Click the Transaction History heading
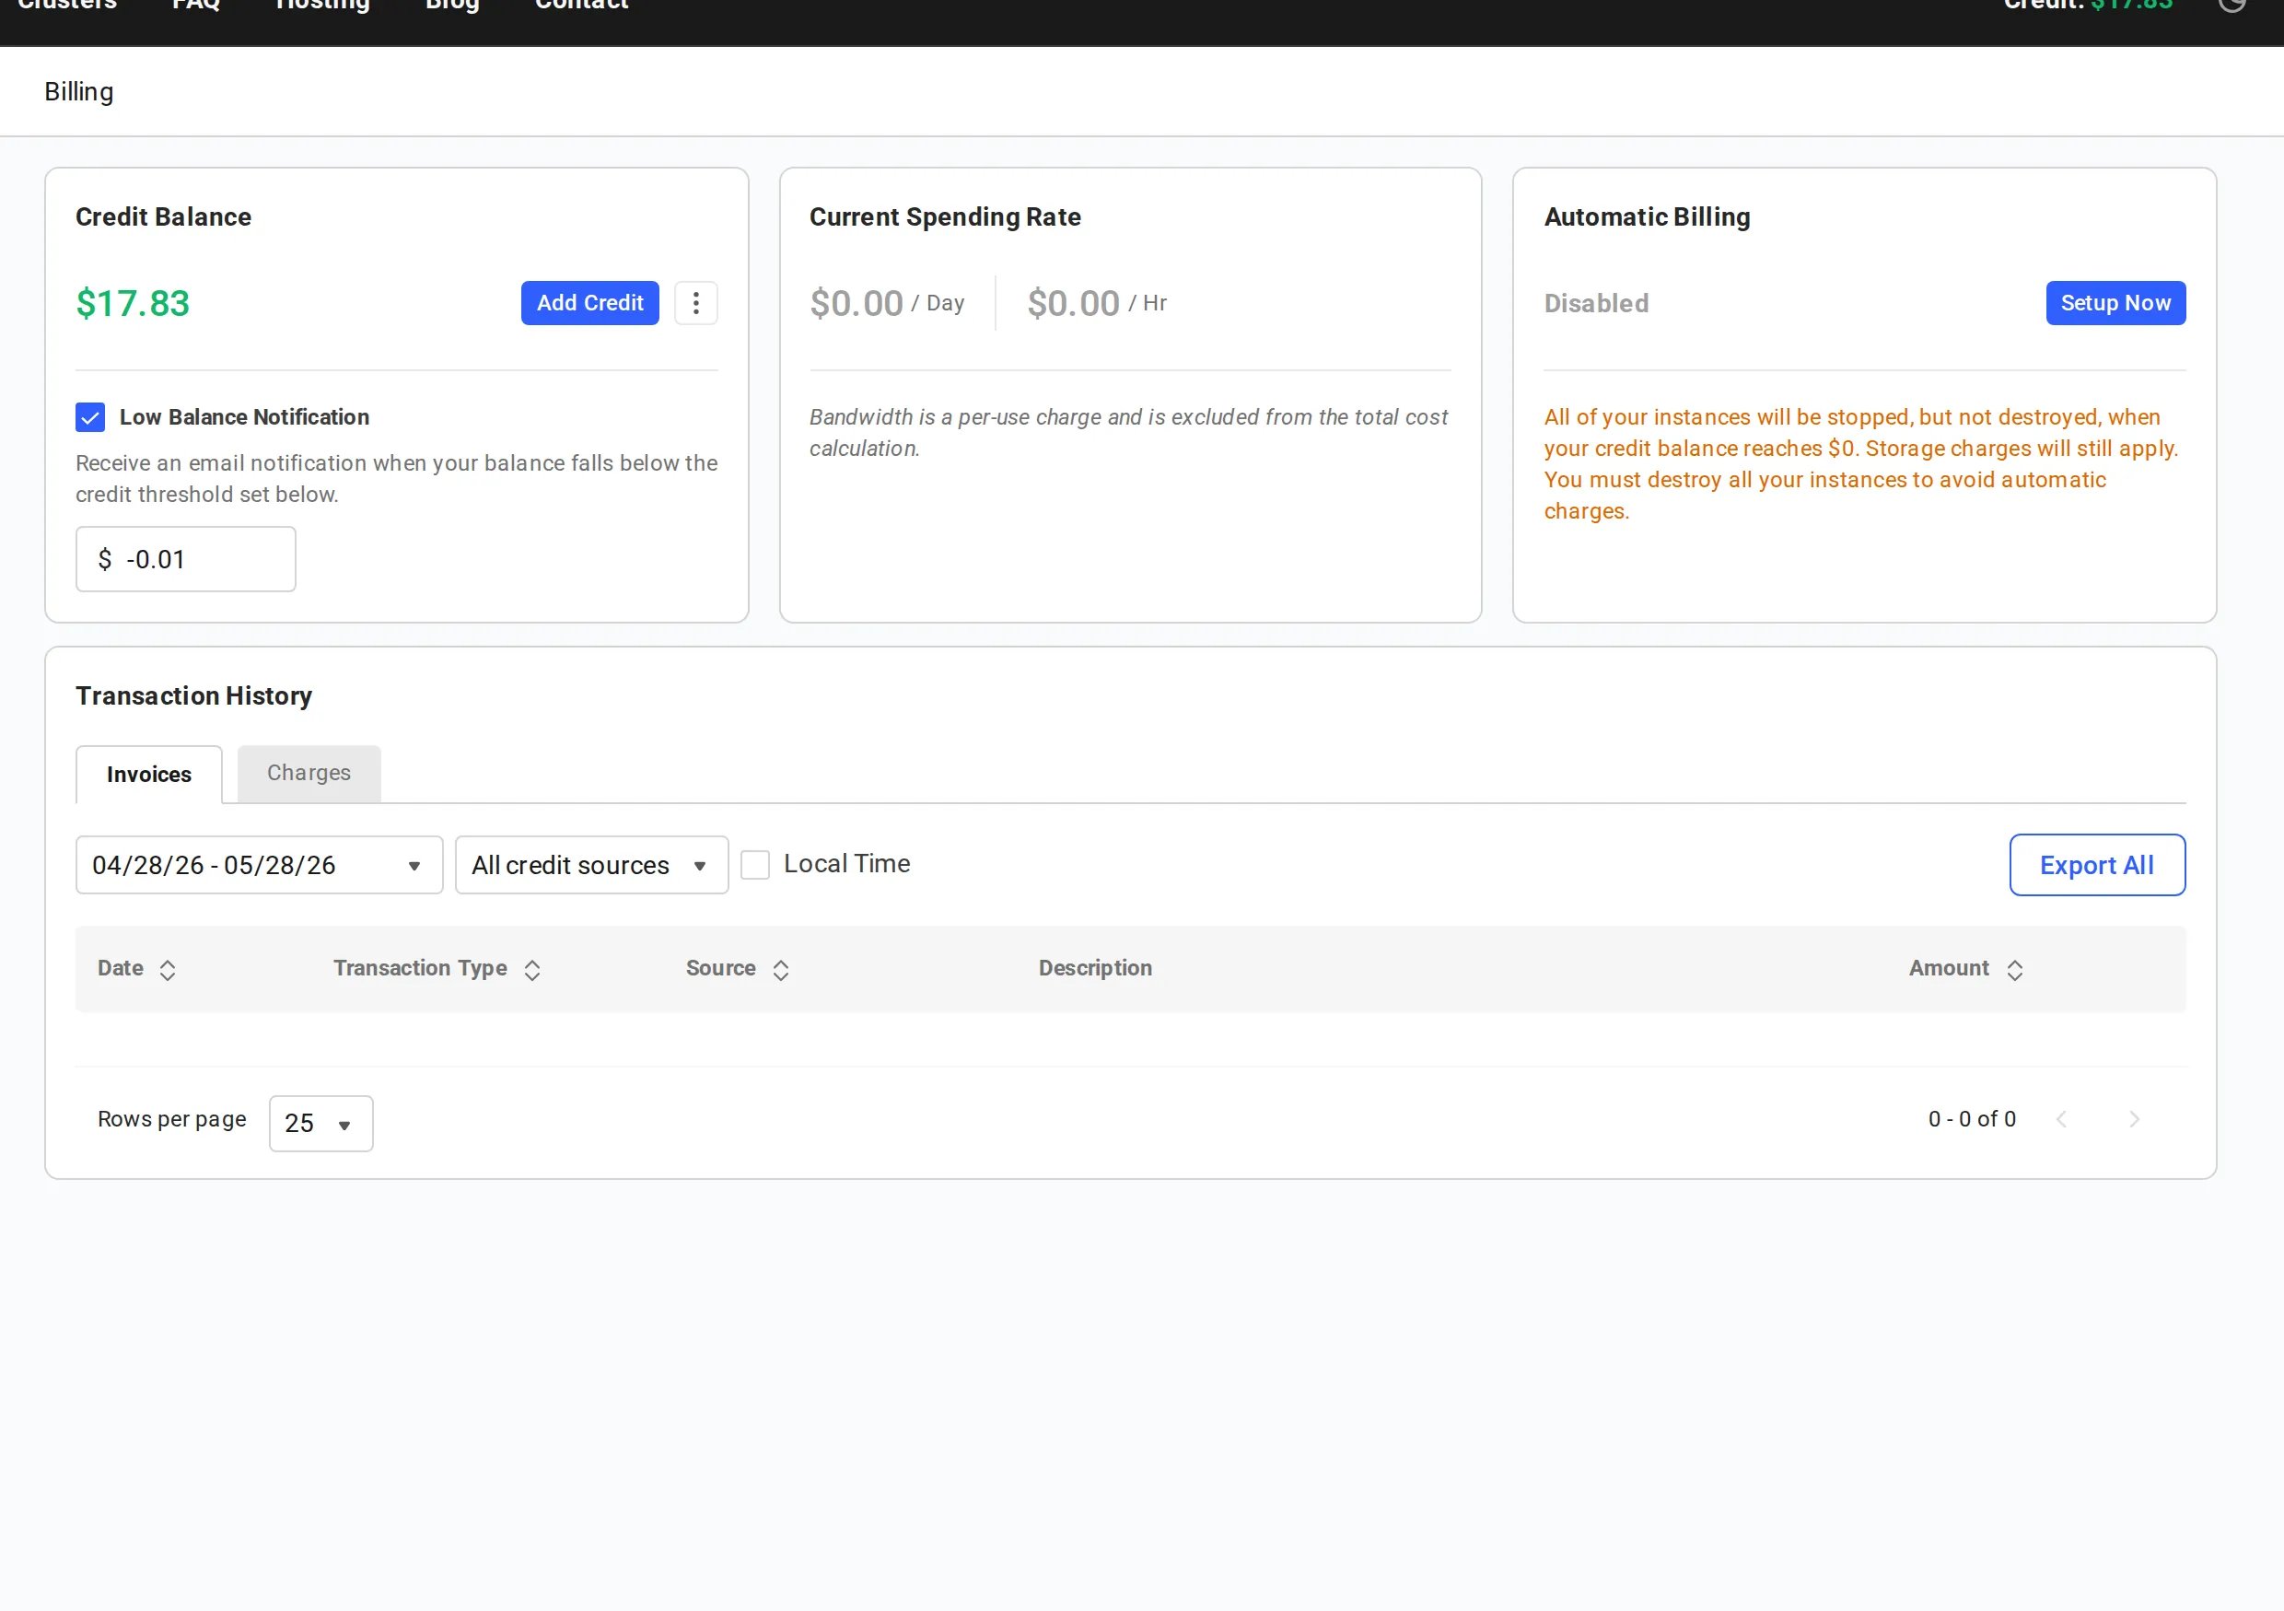The height and width of the screenshot is (1611, 2284). coord(194,695)
